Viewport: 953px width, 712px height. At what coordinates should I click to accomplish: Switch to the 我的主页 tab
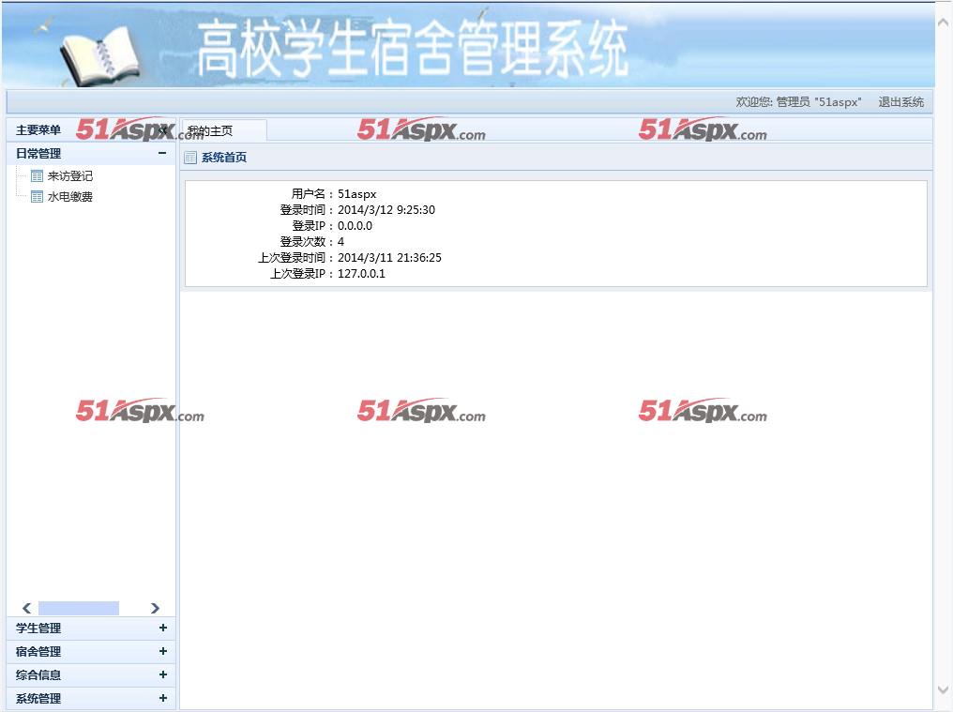pos(224,130)
